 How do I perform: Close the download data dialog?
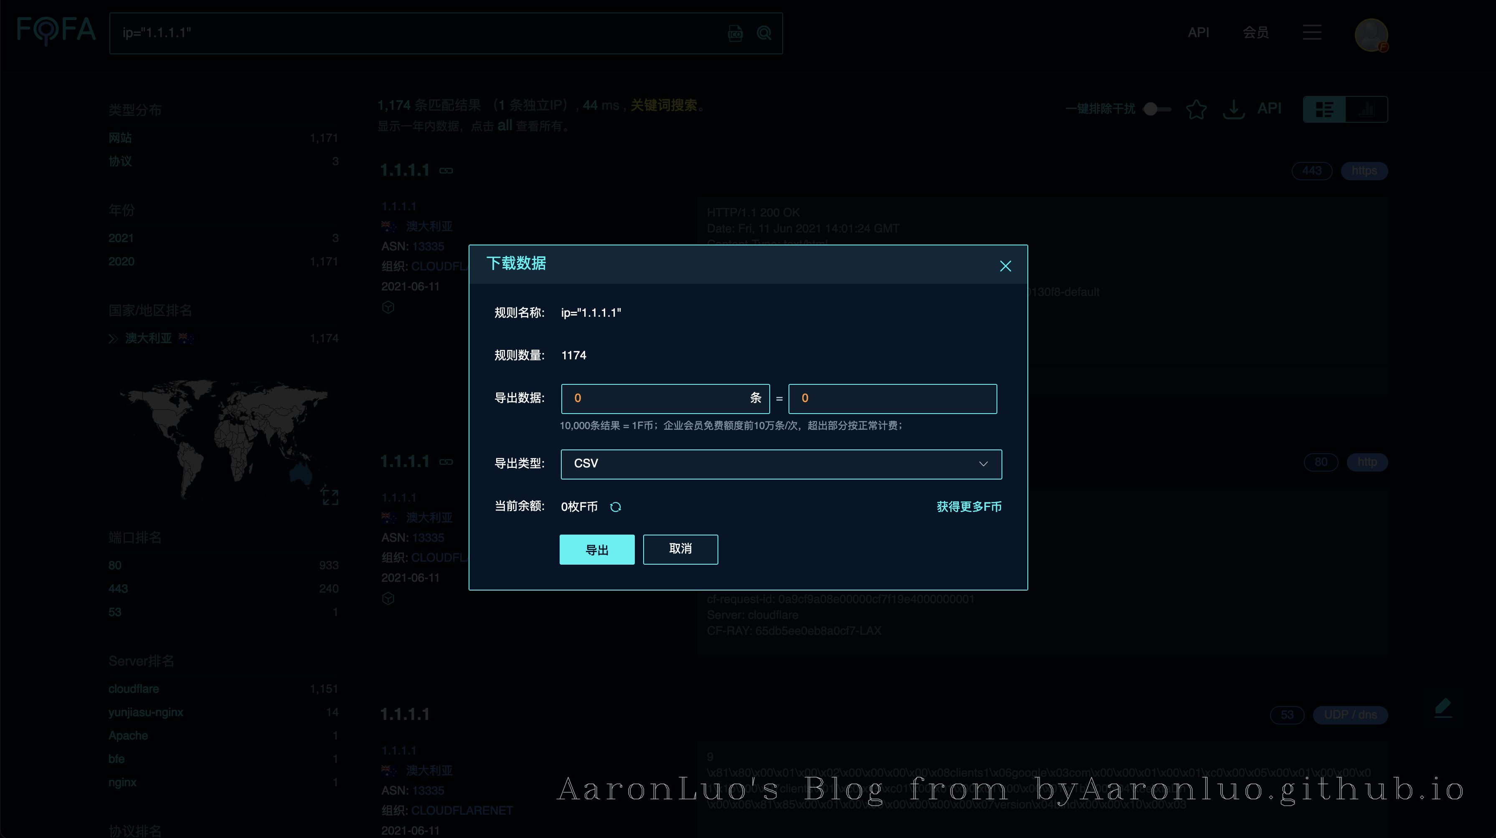click(x=1005, y=266)
